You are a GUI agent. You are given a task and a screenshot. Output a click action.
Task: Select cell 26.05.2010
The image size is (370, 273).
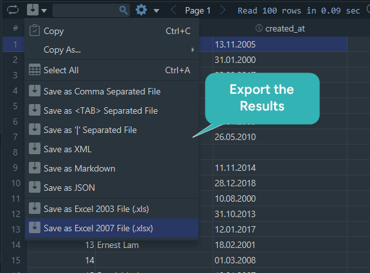coord(280,137)
